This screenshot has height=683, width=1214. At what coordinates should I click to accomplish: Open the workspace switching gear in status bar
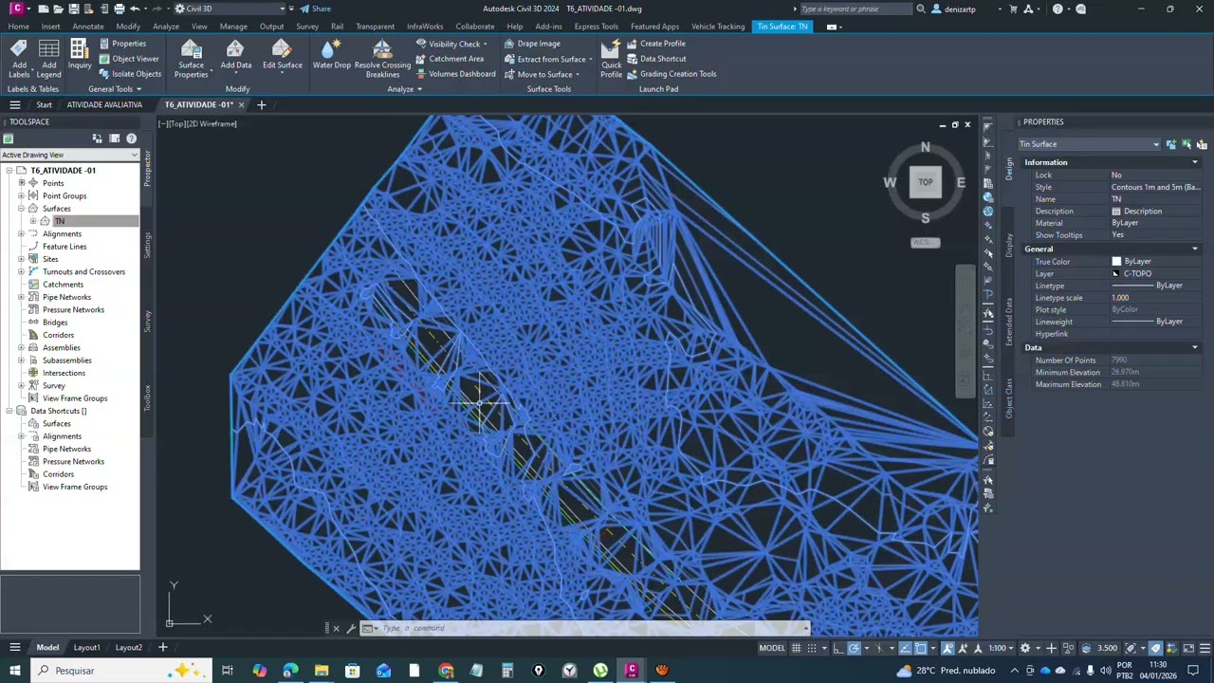1025,648
